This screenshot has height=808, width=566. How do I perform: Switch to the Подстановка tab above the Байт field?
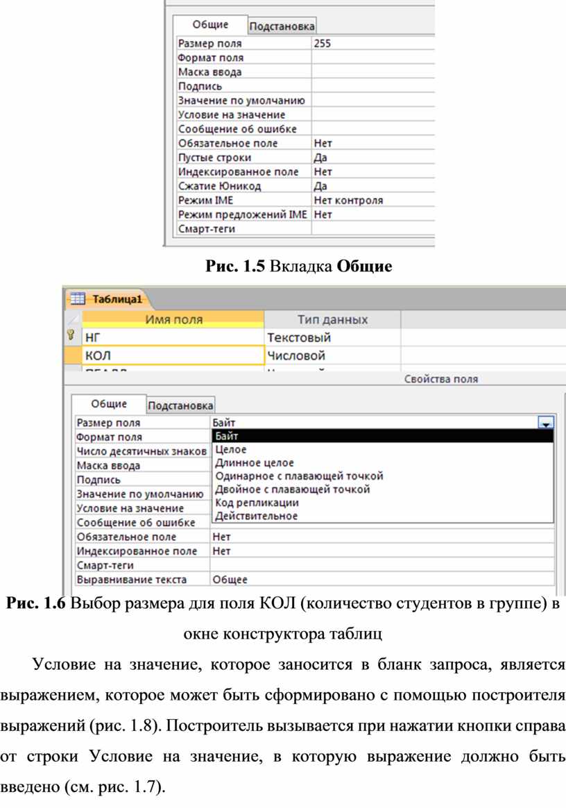(180, 405)
